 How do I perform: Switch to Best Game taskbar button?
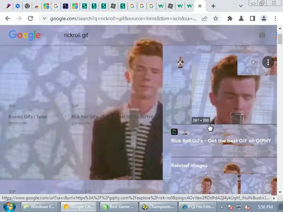(119, 207)
